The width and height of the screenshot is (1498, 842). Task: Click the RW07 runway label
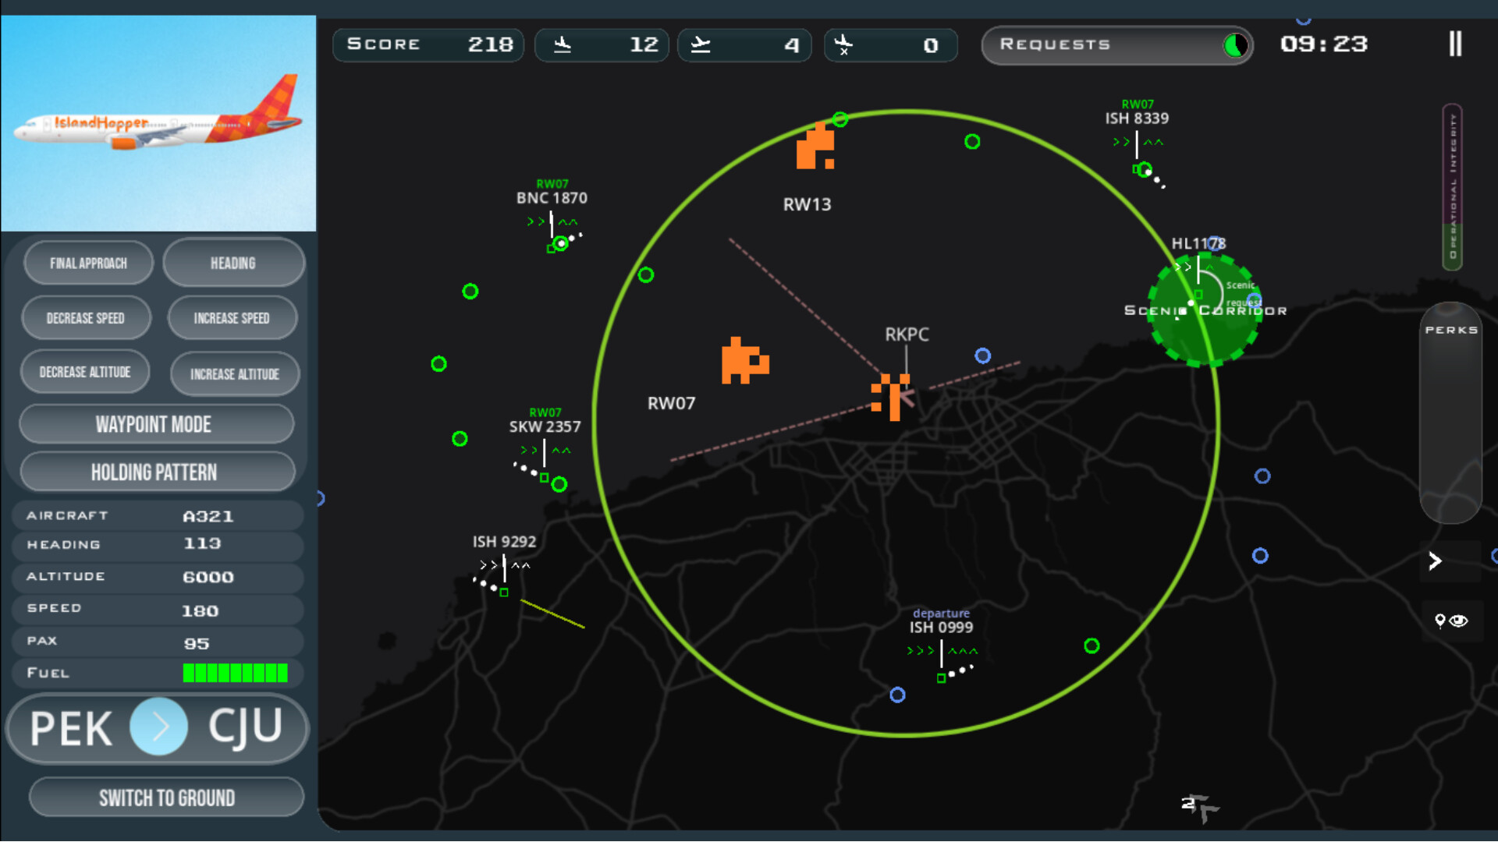[671, 403]
